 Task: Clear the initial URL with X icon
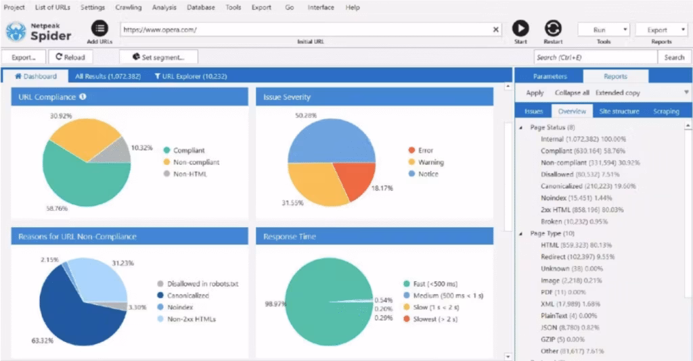click(x=496, y=30)
